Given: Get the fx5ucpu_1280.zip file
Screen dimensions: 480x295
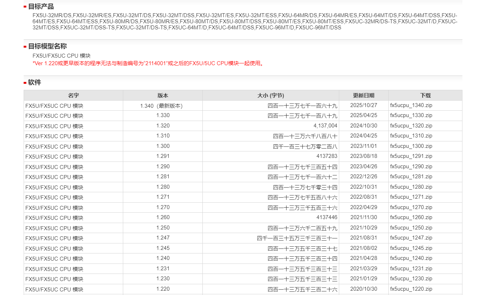Looking at the screenshot, I should (x=411, y=187).
